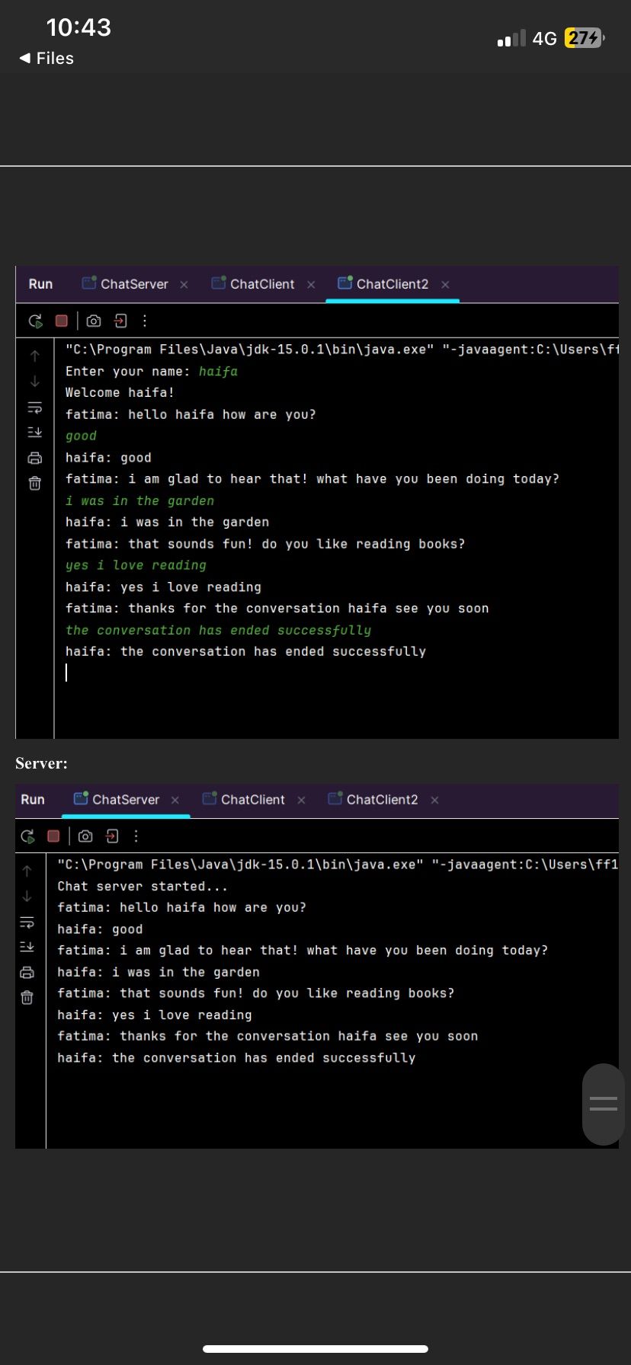Viewport: 631px width, 1365px height.
Task: Toggle scroll-to-end in the ChatClient2 console
Action: (x=35, y=433)
